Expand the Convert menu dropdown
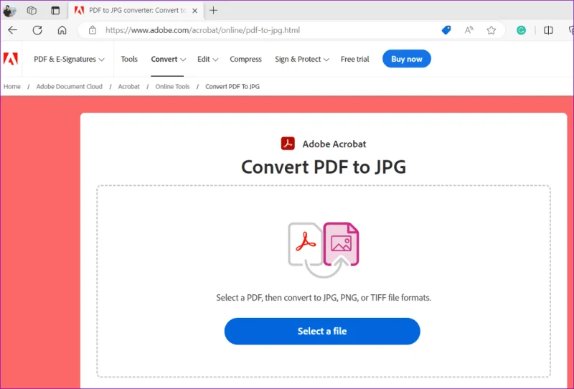Screen dimensions: 574x389 (168, 59)
